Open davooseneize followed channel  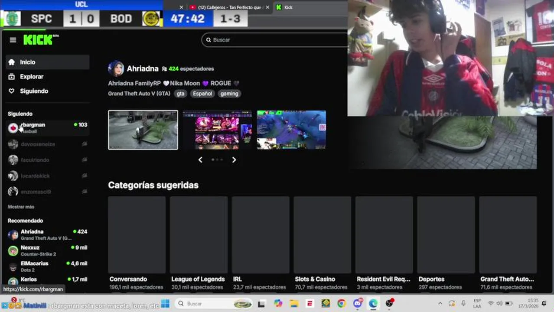[48, 144]
